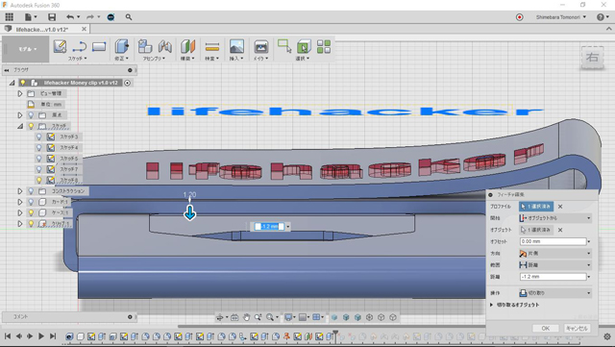Open the アセンブリ toolbar menu

click(x=154, y=59)
